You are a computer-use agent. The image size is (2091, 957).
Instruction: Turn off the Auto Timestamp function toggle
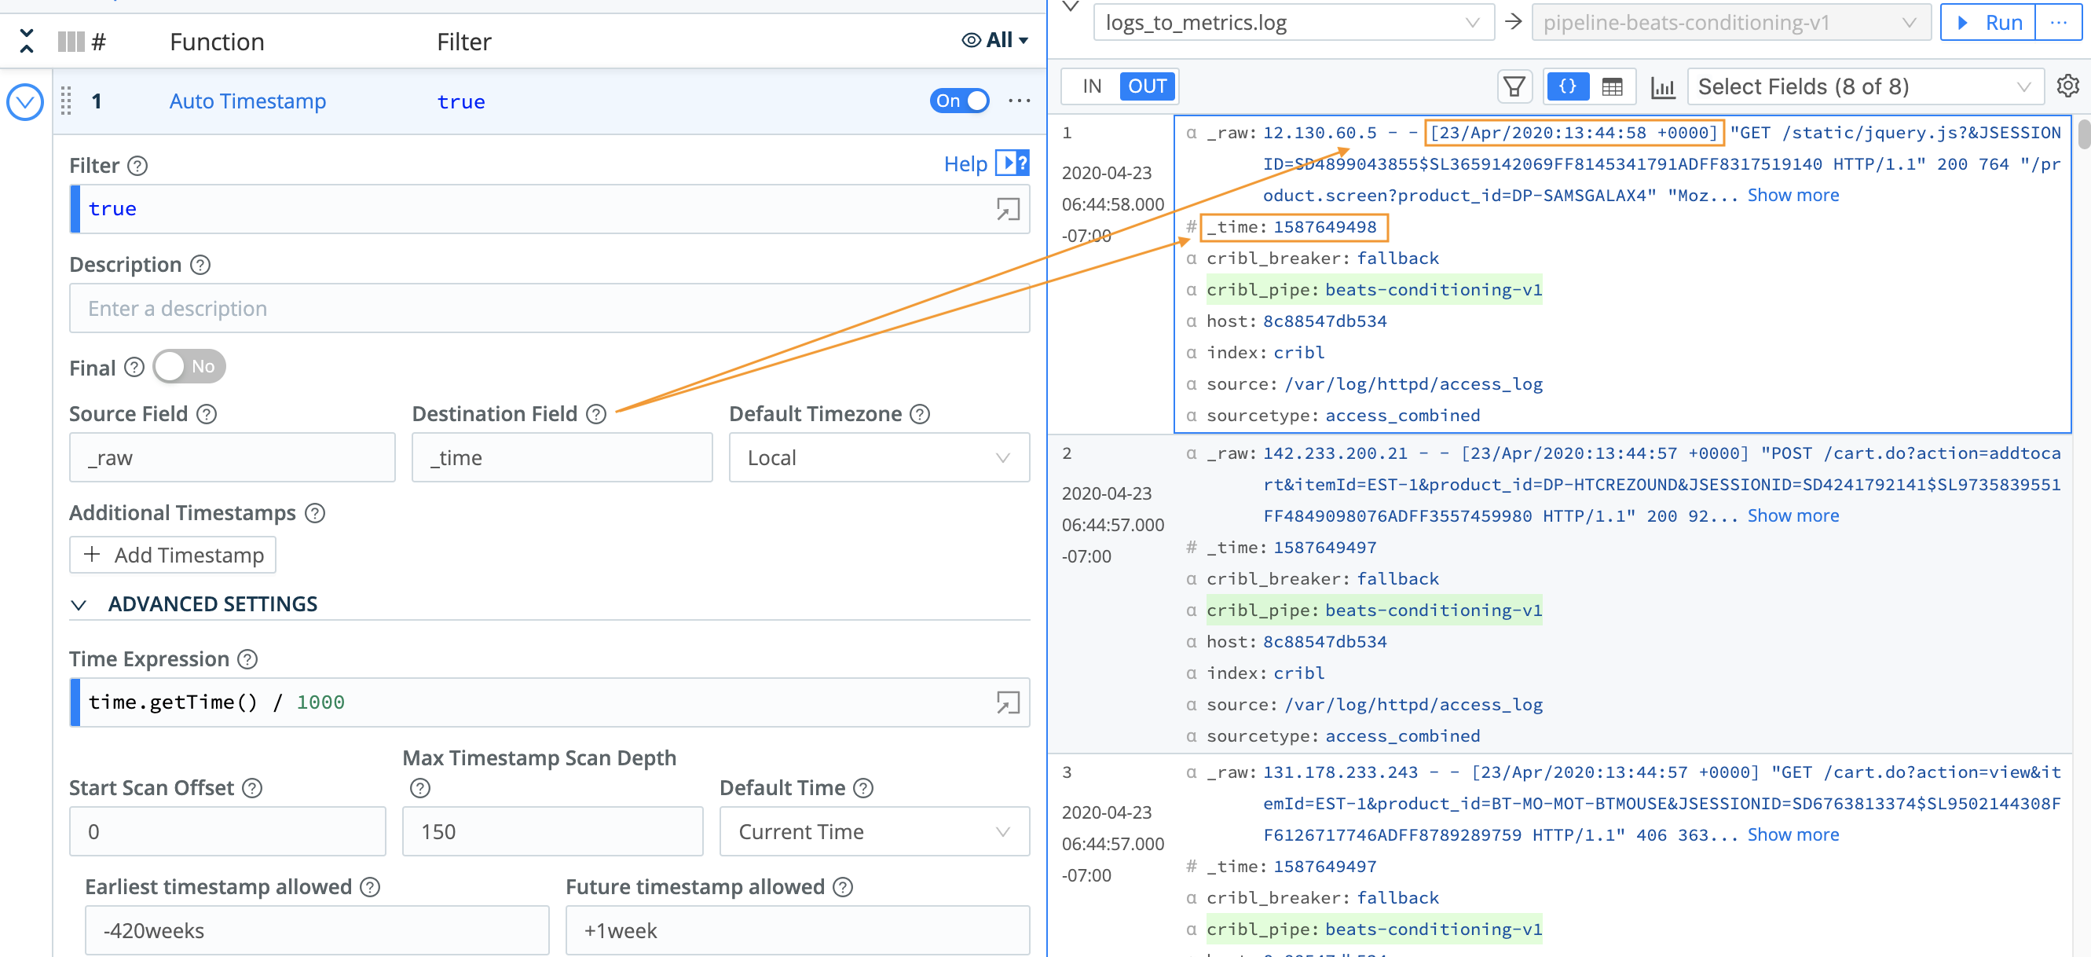958,101
